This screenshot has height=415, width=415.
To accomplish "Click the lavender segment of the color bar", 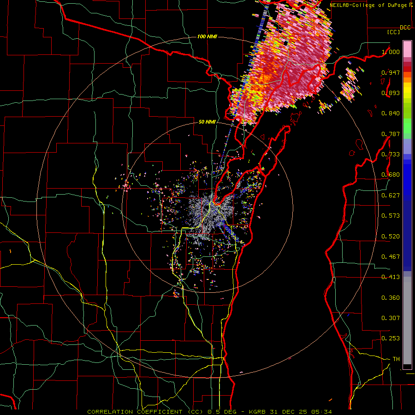I will pos(407,146).
